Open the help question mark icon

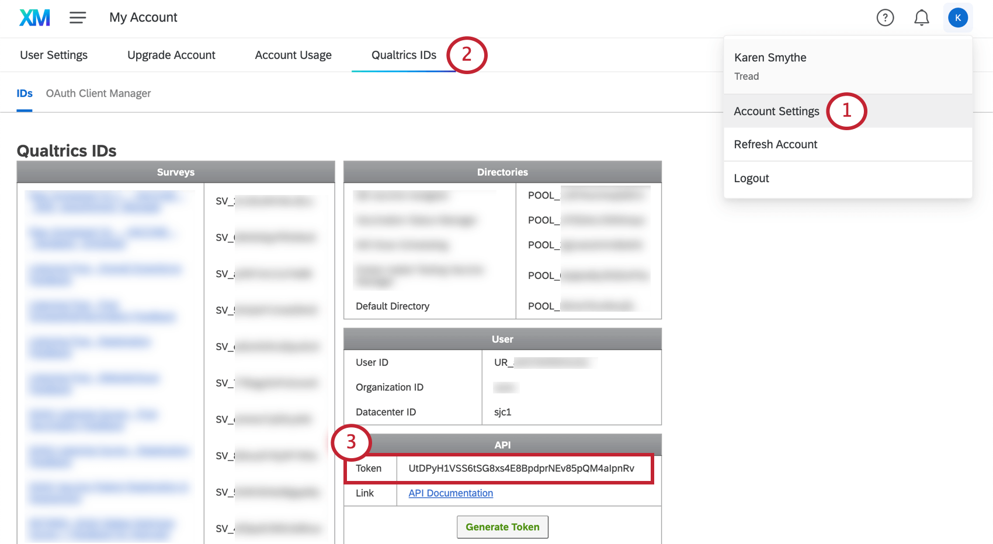(885, 18)
